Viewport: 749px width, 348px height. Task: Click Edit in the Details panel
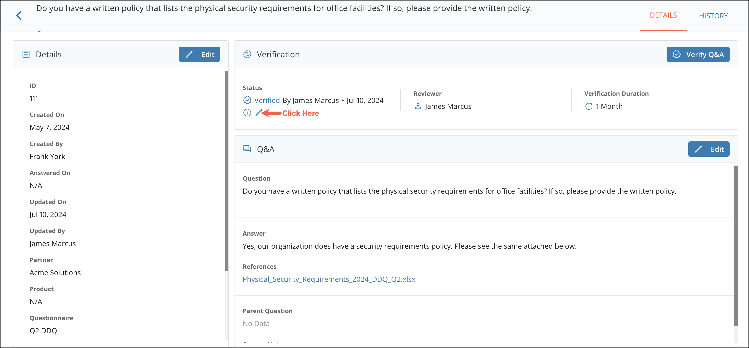coord(199,54)
